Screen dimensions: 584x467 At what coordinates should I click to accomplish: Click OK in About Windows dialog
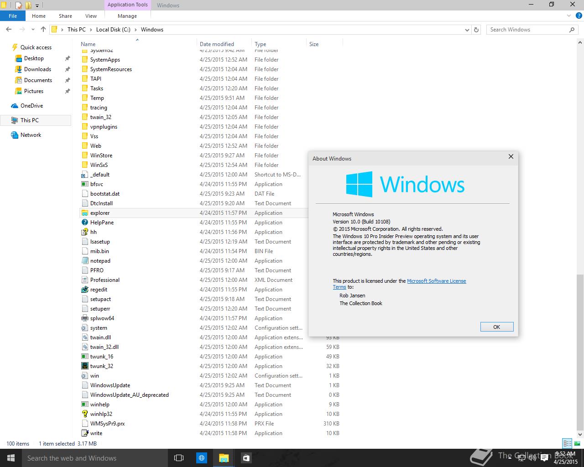click(x=497, y=327)
